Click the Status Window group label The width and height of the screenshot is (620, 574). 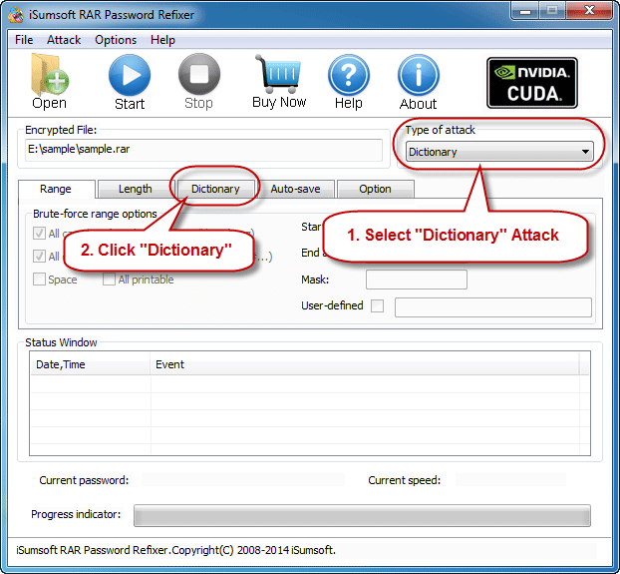click(x=61, y=342)
